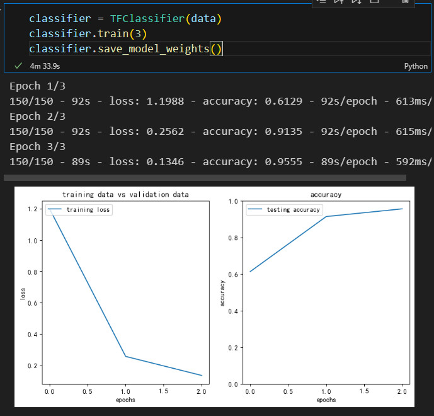This screenshot has width=434, height=416.
Task: Delete the cell with the trash icon
Action: pos(405,2)
